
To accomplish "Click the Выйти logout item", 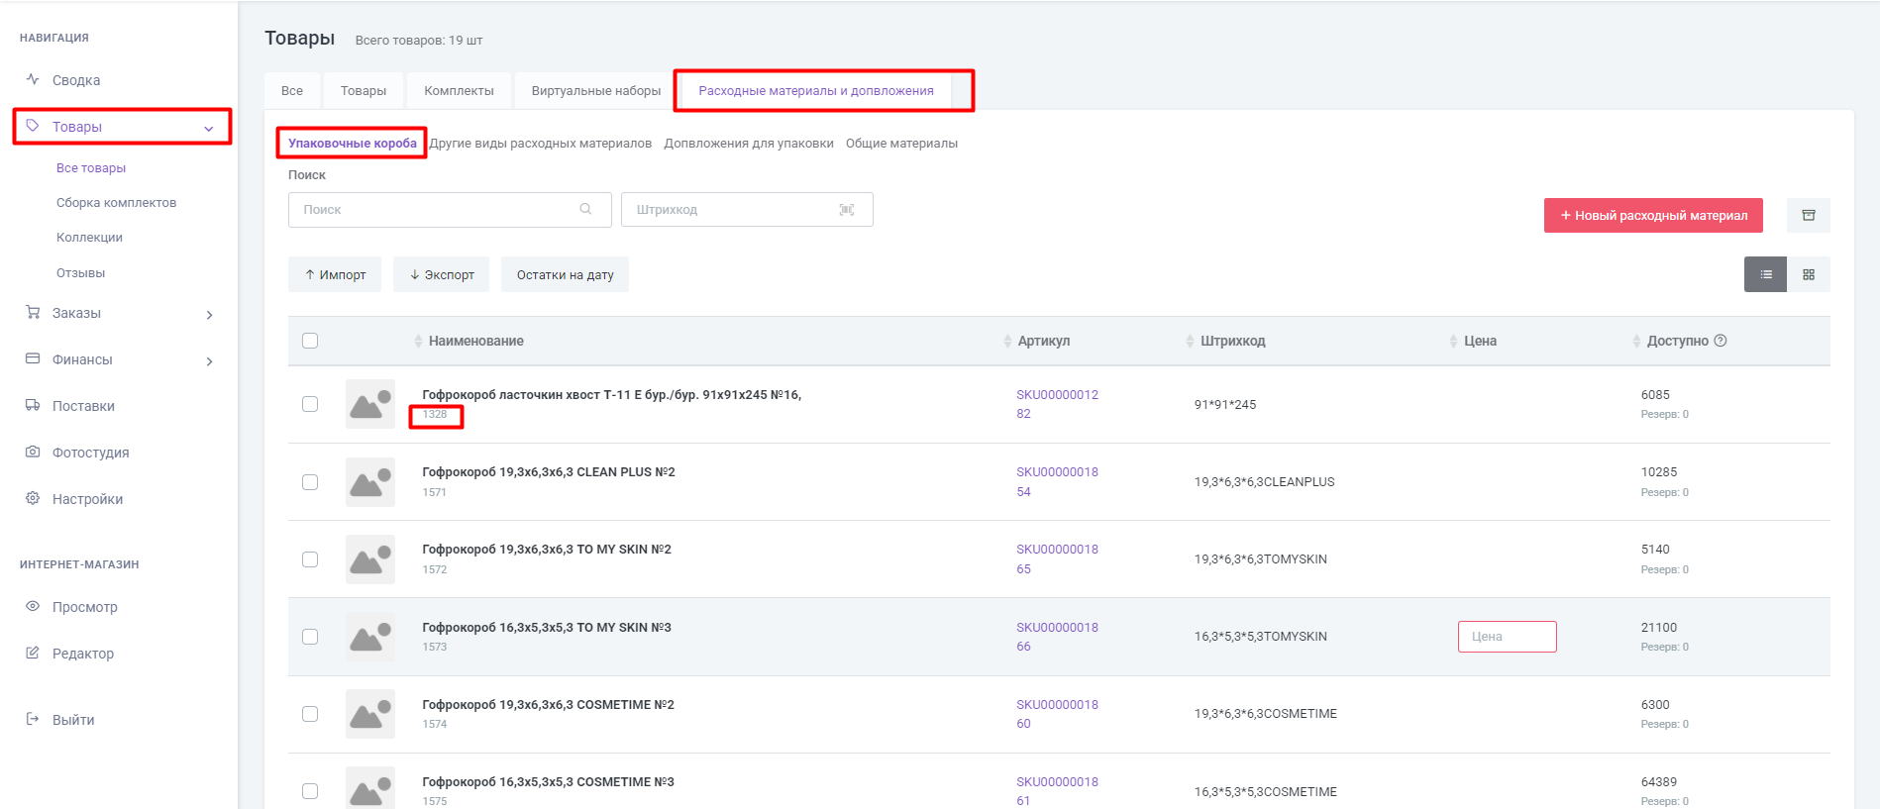I will point(73,720).
